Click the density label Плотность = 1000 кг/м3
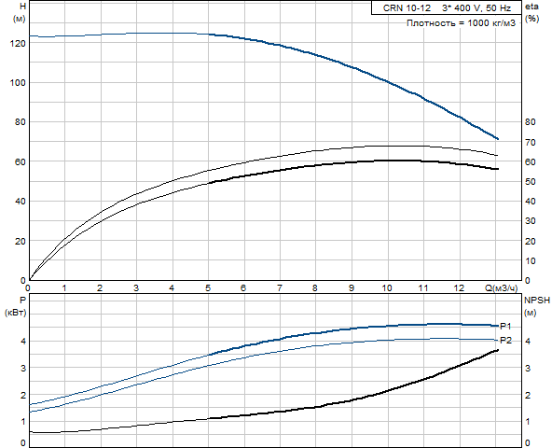Viewport: 552px width, 448px height. pos(461,23)
